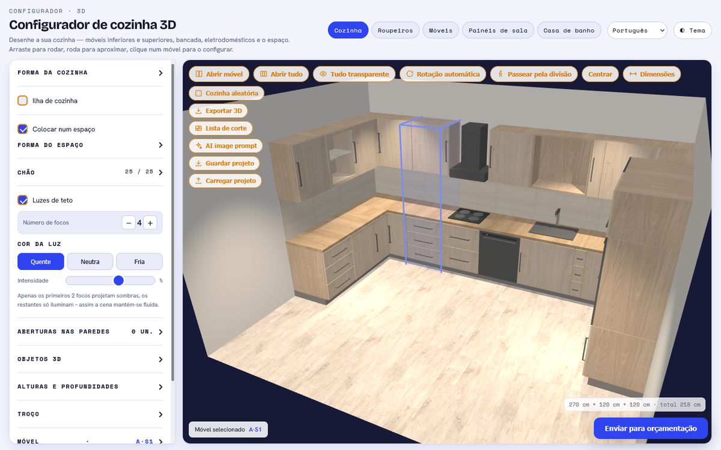Toggle the Tema light/dark button
721x450 pixels.
click(x=692, y=31)
